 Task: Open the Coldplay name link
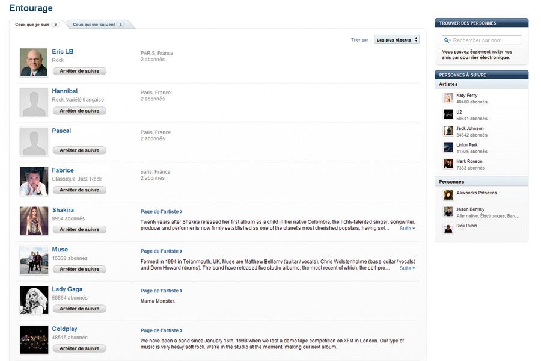tap(64, 329)
